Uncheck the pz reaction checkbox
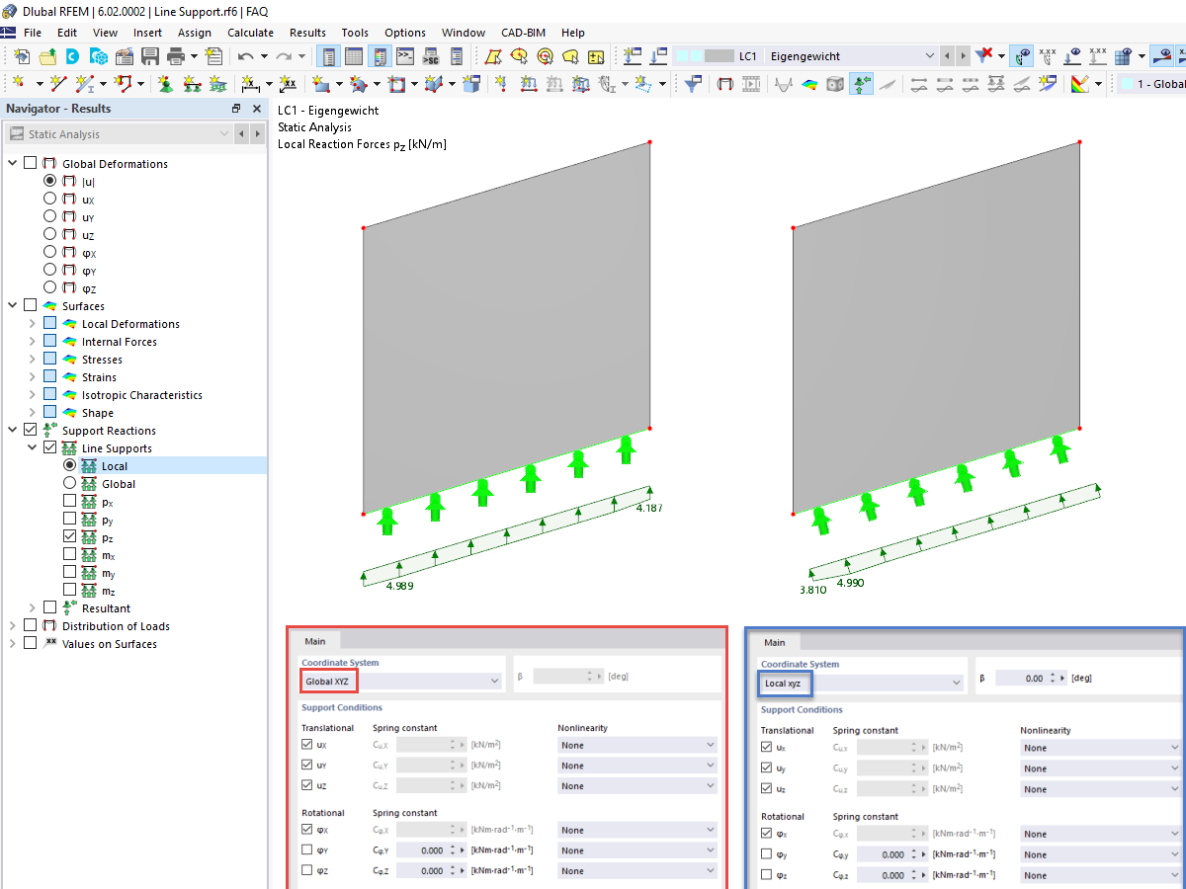The image size is (1186, 889). [x=69, y=537]
